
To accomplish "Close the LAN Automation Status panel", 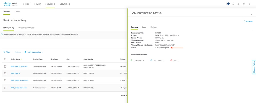I will [x=252, y=14].
